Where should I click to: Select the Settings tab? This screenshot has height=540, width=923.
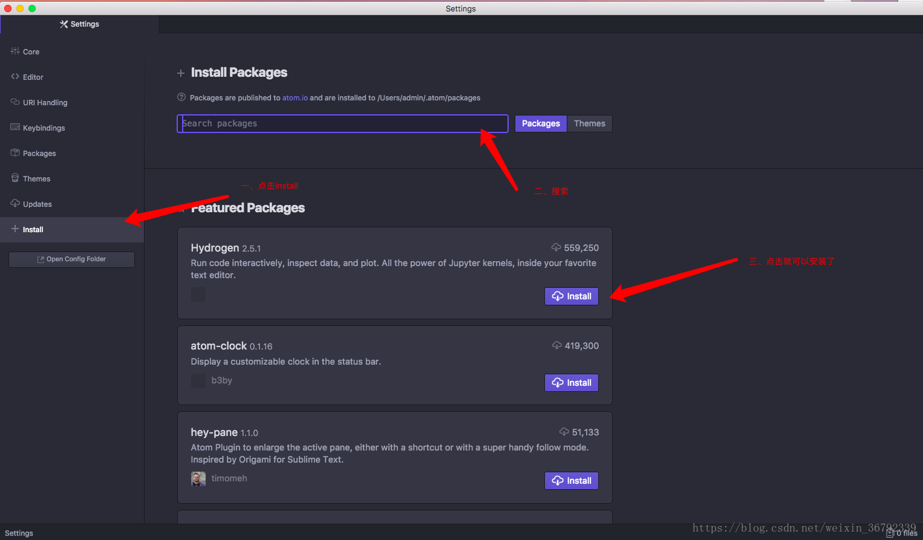(x=79, y=24)
